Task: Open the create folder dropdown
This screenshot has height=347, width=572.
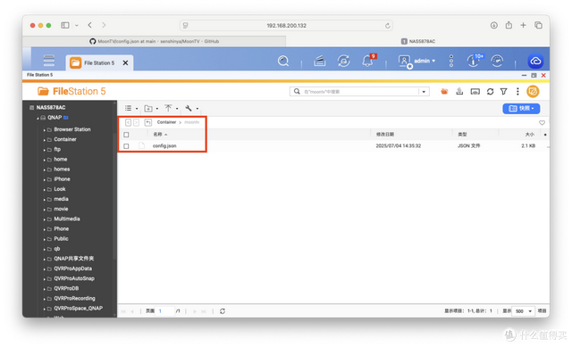Action: click(x=151, y=108)
